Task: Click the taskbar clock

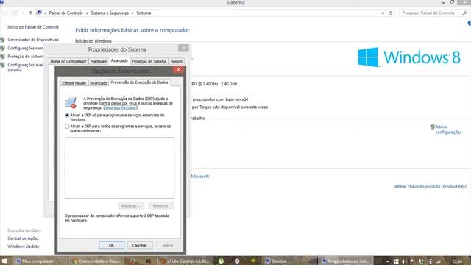Action: [457, 261]
